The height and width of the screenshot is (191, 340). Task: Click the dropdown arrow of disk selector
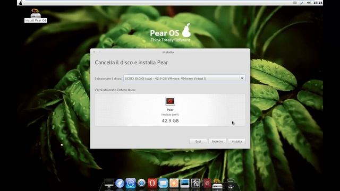point(242,79)
